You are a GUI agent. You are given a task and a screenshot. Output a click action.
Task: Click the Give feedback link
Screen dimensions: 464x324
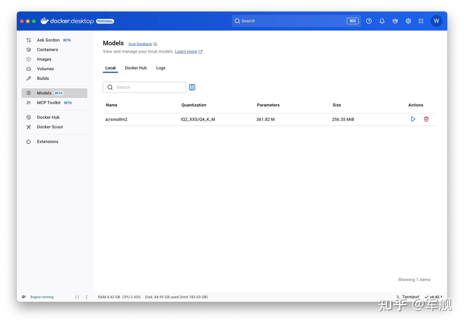(x=140, y=44)
